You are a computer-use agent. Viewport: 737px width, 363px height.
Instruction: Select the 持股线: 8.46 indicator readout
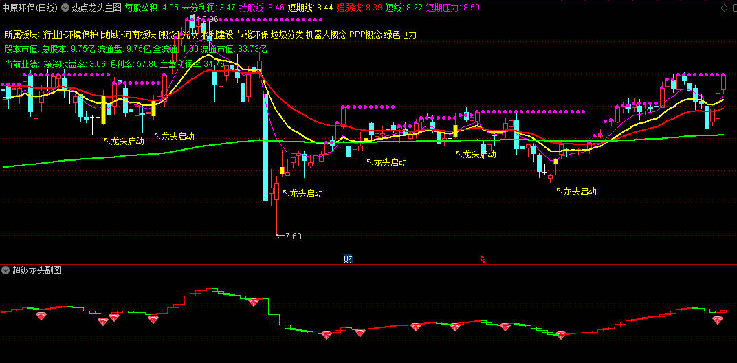click(x=262, y=8)
